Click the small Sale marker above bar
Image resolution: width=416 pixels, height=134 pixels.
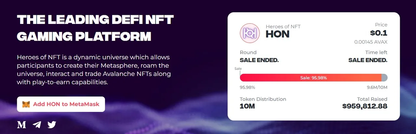238,69
